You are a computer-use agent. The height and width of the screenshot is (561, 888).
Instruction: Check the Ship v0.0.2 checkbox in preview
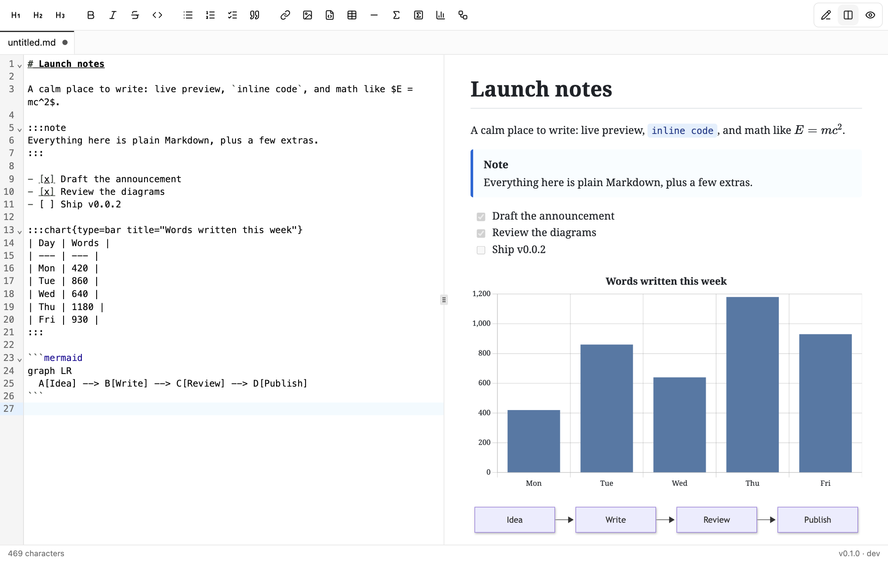coord(481,250)
